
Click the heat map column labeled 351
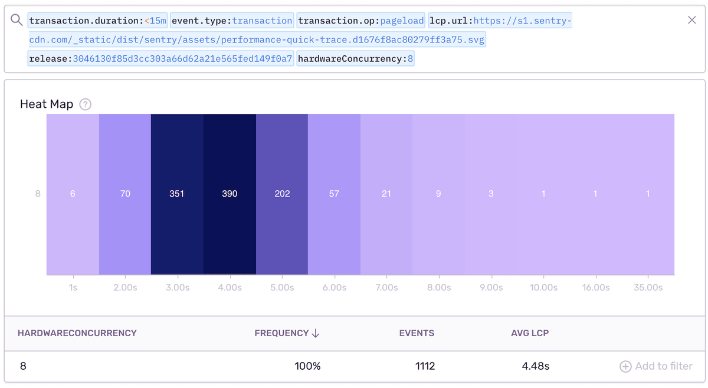[177, 194]
